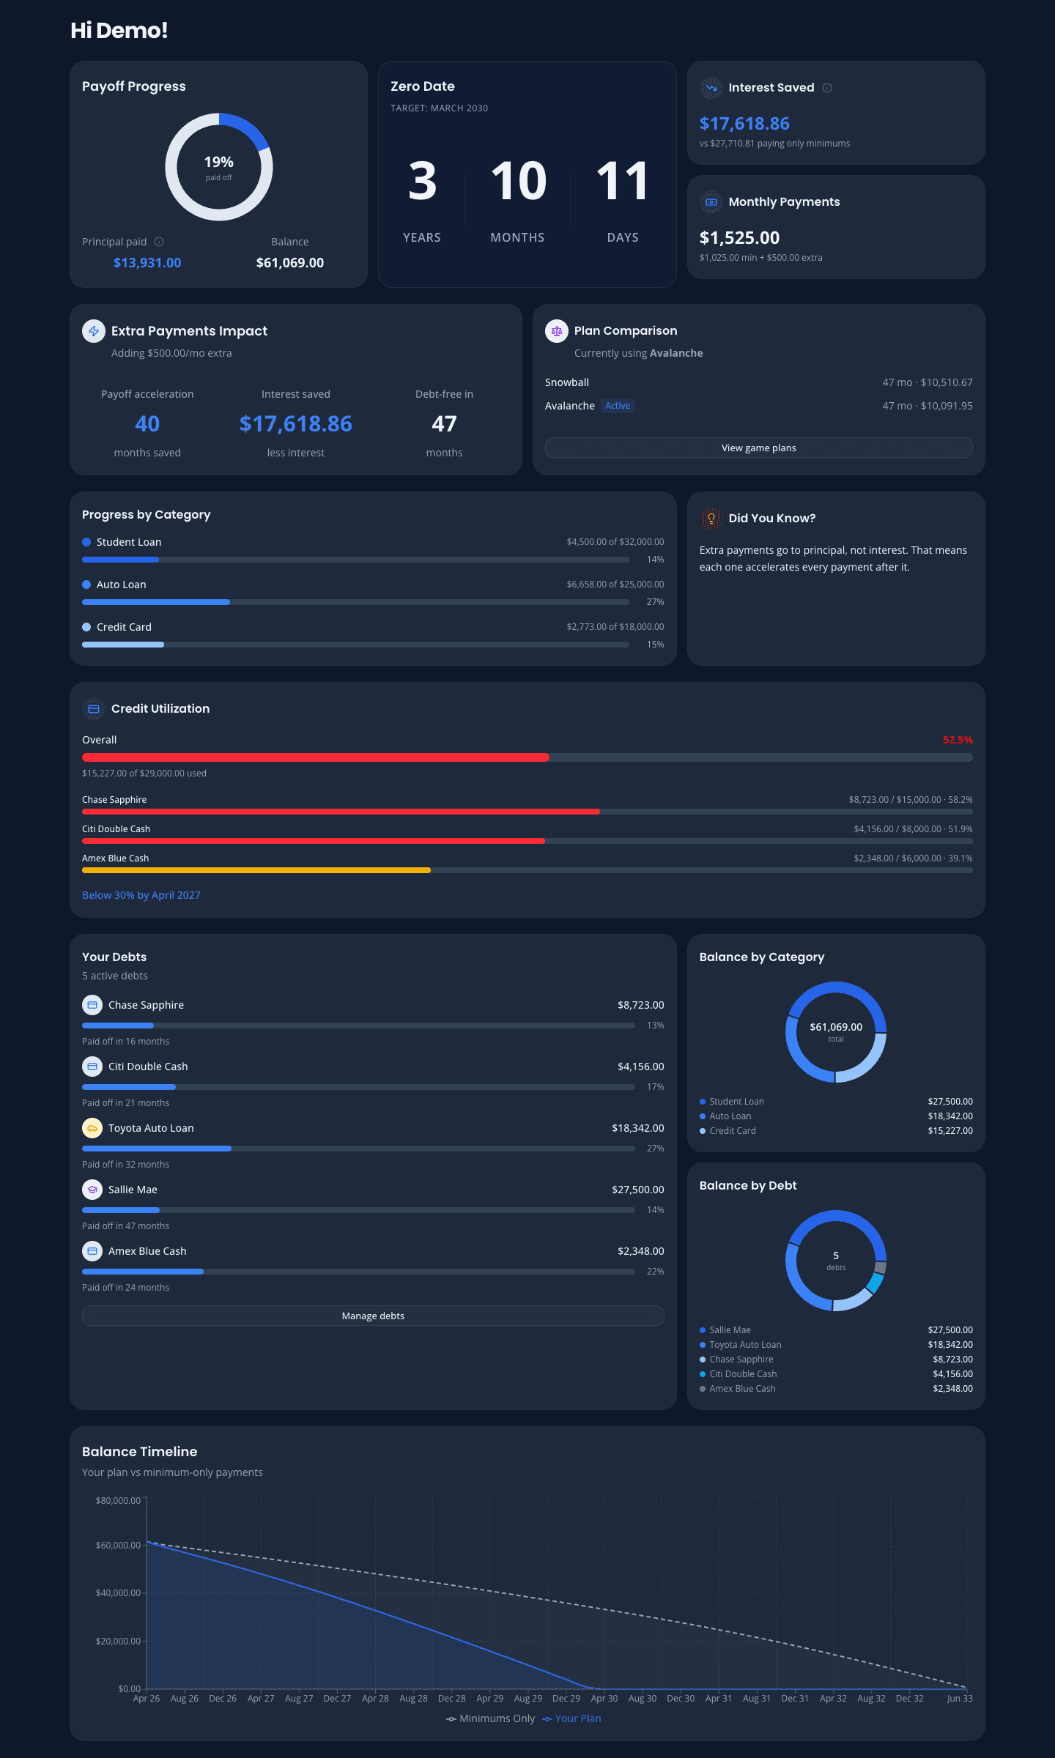Click the Hi Demo! greeting heading

119,31
